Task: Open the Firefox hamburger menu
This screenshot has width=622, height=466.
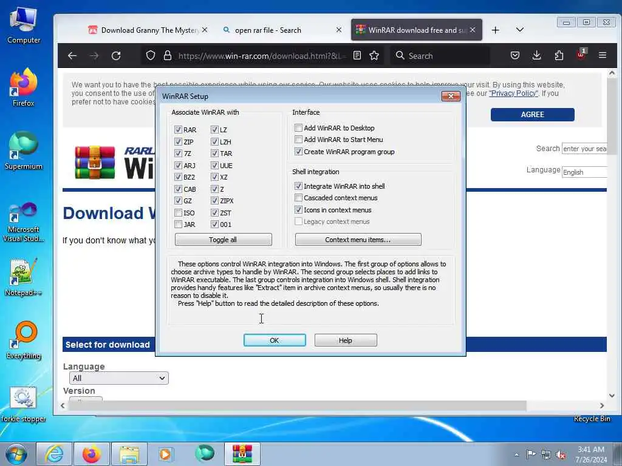Action: click(x=602, y=55)
